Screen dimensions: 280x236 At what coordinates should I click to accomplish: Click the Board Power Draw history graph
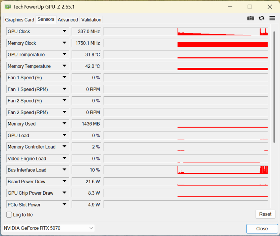click(186, 181)
